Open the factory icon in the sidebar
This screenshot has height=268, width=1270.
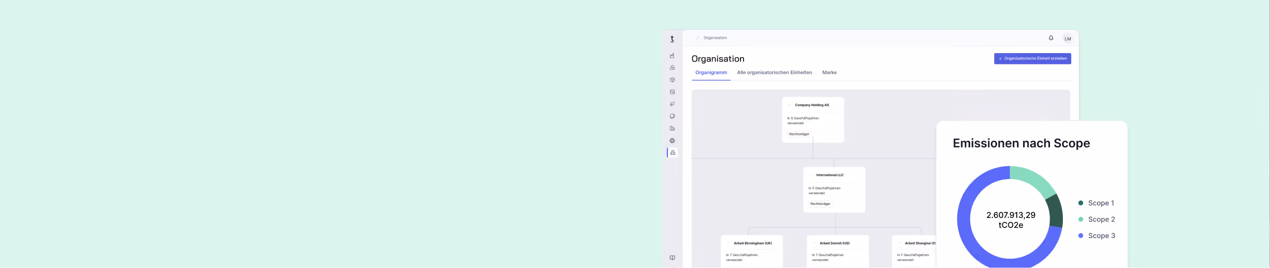pos(672,56)
